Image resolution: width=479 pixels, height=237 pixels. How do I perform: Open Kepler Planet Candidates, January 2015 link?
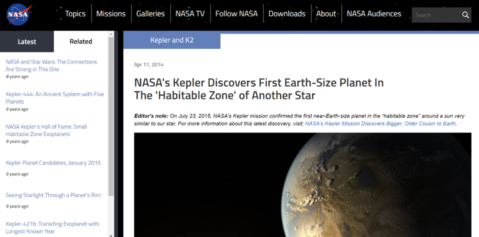pyautogui.click(x=53, y=163)
